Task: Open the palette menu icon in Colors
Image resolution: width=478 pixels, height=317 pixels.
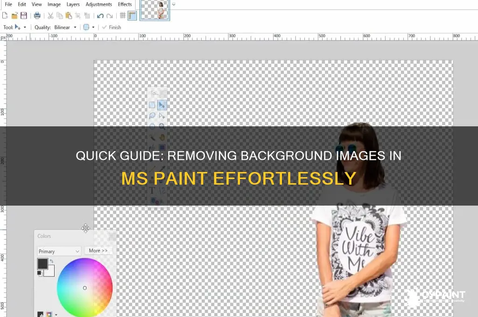Action: [x=49, y=314]
